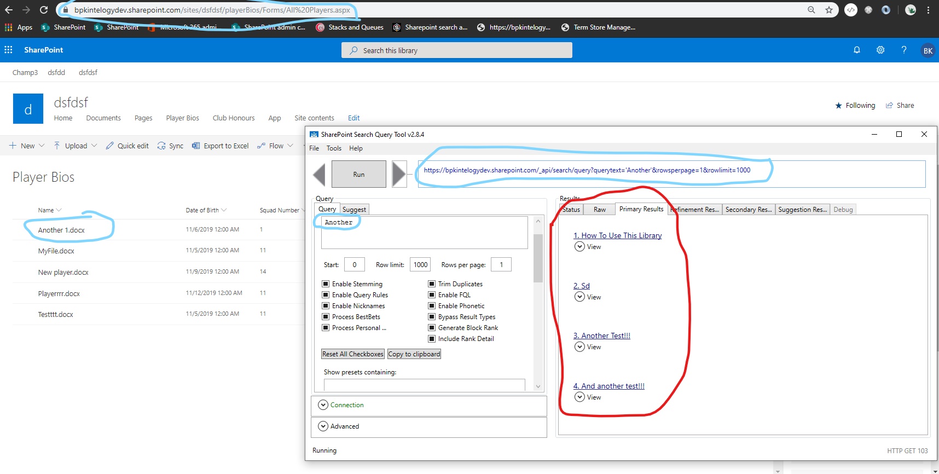Screen dimensions: 939x474
Task: Open Another 1.docx file
Action: 61,230
